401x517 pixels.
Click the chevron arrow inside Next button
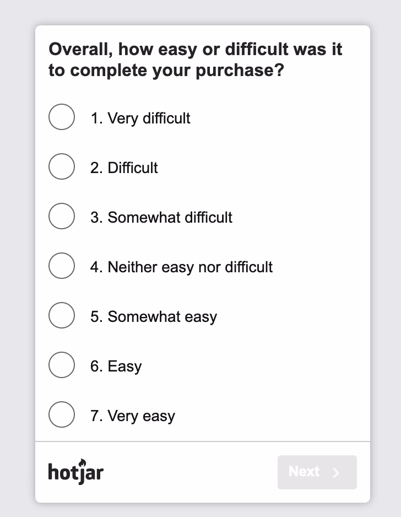tap(336, 472)
